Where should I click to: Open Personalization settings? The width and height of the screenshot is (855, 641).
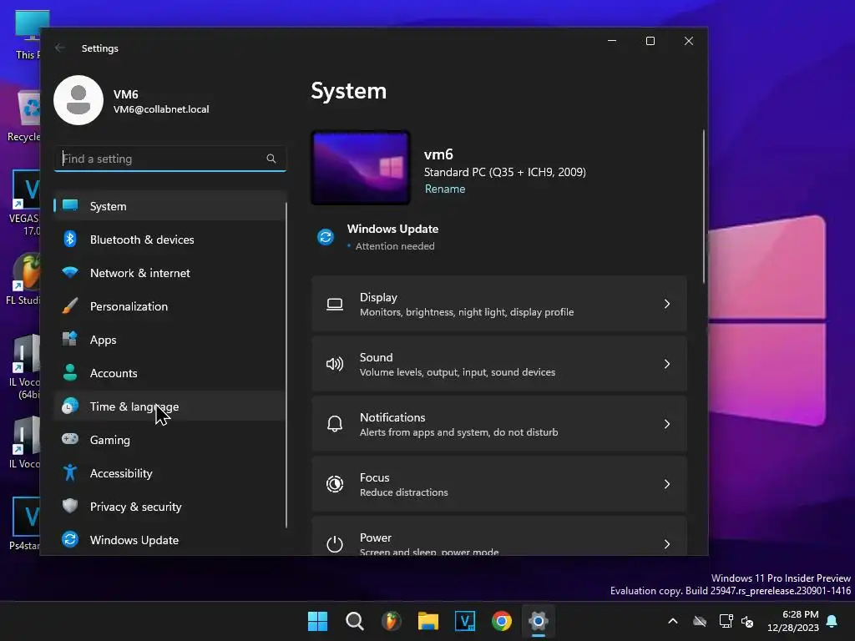click(169, 306)
